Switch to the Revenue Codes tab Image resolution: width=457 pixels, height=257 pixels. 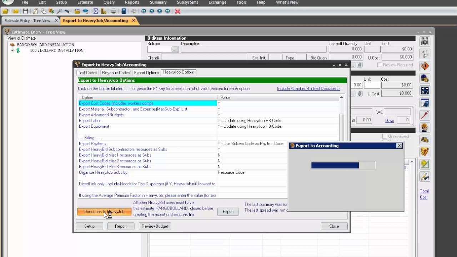point(116,72)
